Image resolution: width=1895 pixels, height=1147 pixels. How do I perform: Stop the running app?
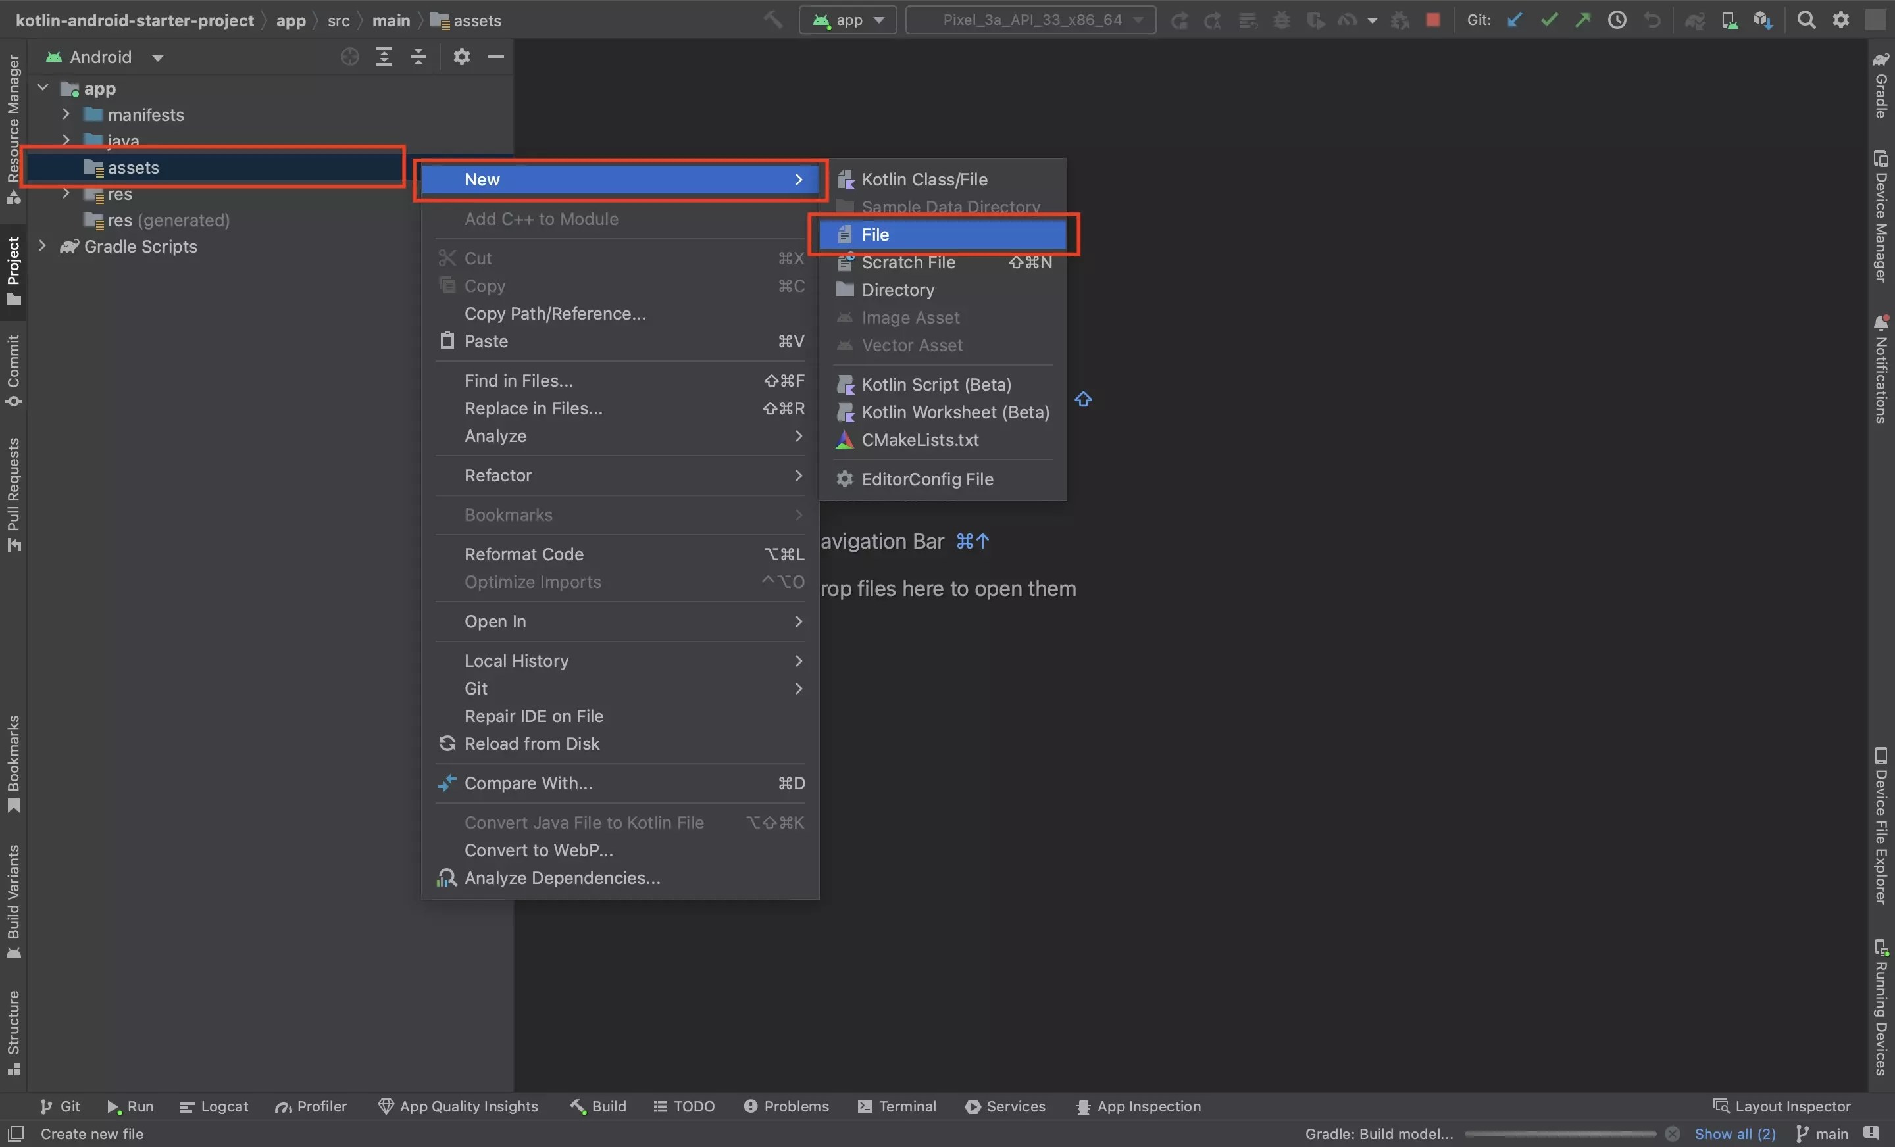(x=1434, y=20)
